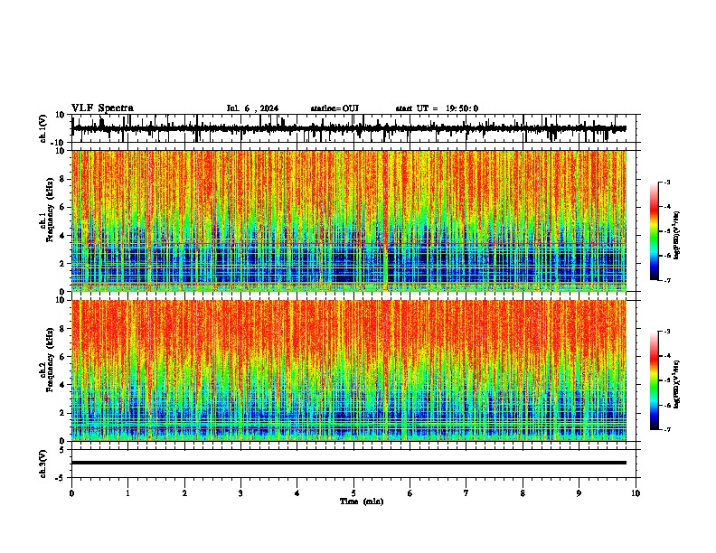
Task: Click the "Time (min)" axis title
Action: [362, 501]
